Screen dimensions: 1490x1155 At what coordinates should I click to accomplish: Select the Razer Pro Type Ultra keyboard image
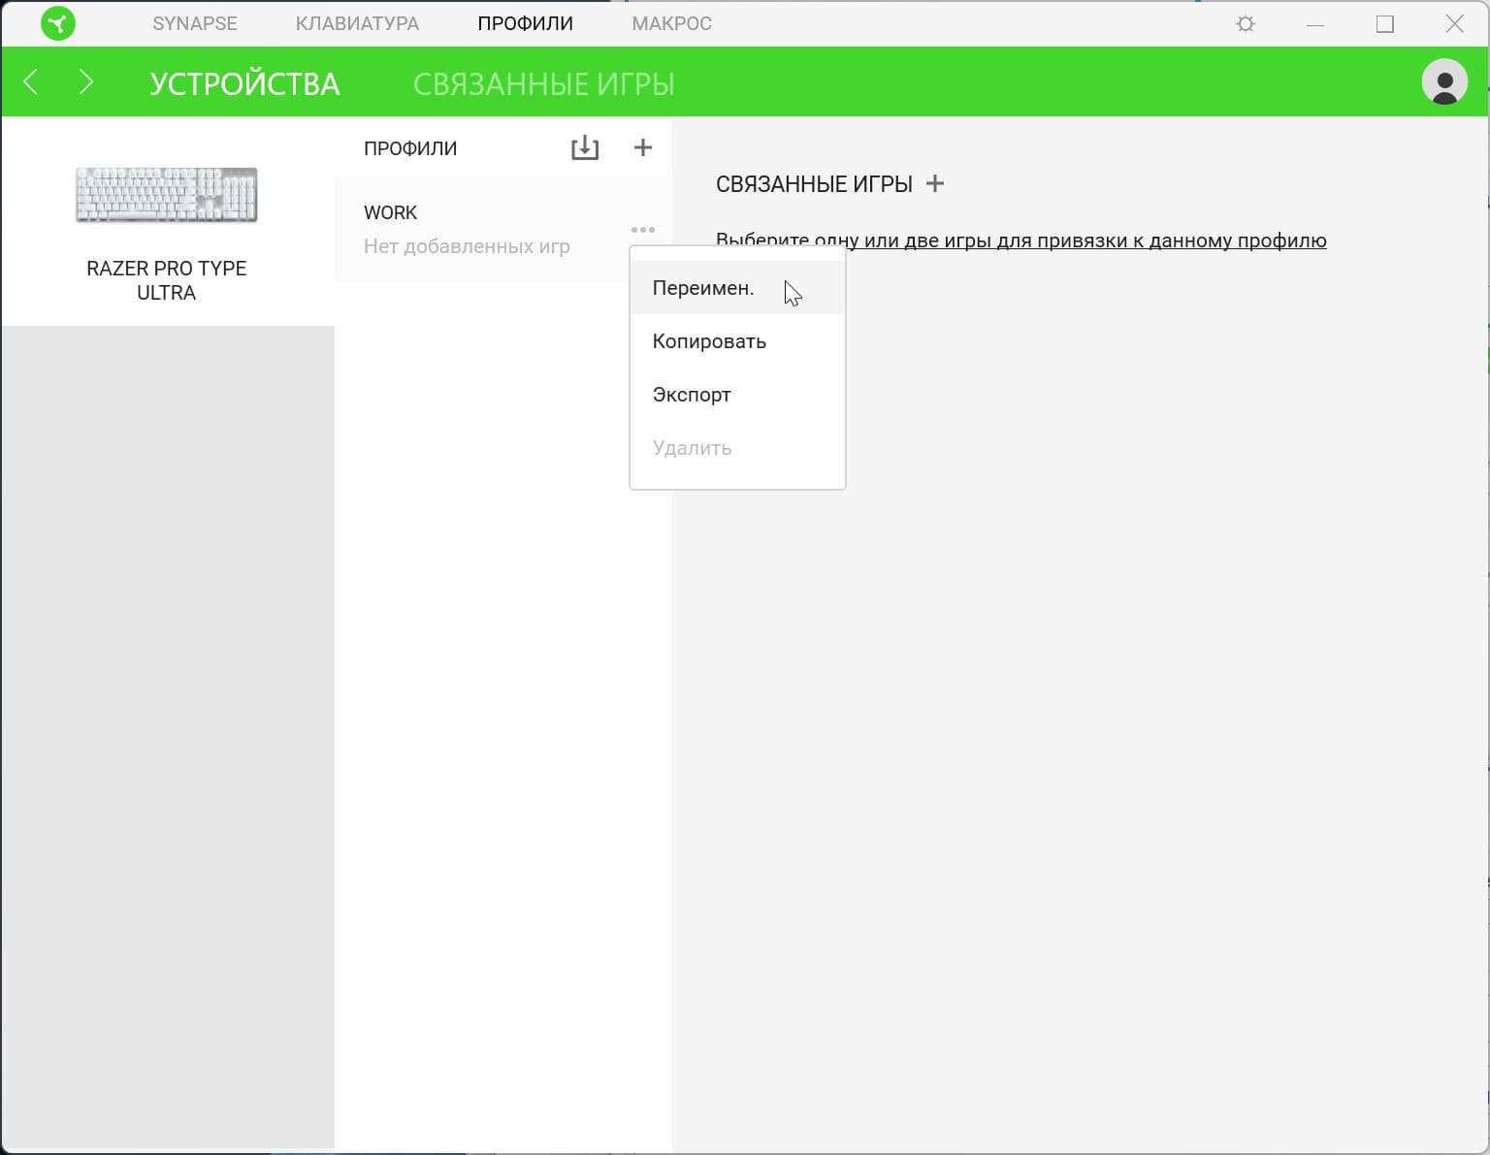[167, 195]
